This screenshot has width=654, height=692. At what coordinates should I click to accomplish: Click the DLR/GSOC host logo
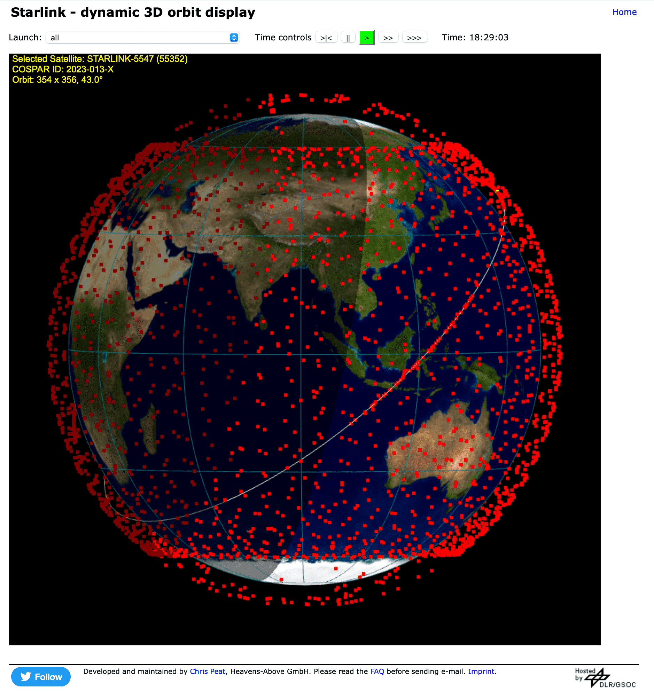coord(605,677)
